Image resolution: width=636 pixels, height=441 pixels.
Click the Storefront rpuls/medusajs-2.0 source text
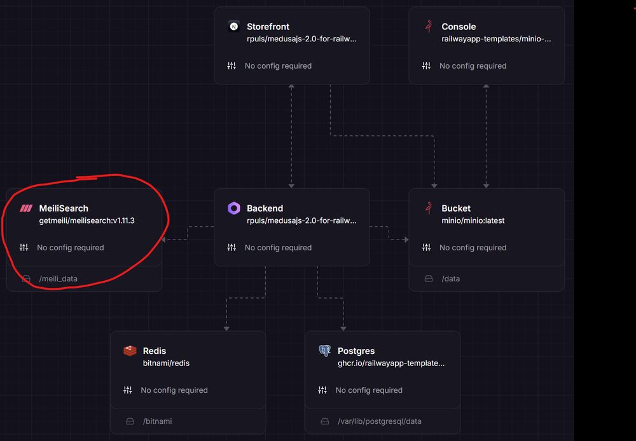click(301, 39)
